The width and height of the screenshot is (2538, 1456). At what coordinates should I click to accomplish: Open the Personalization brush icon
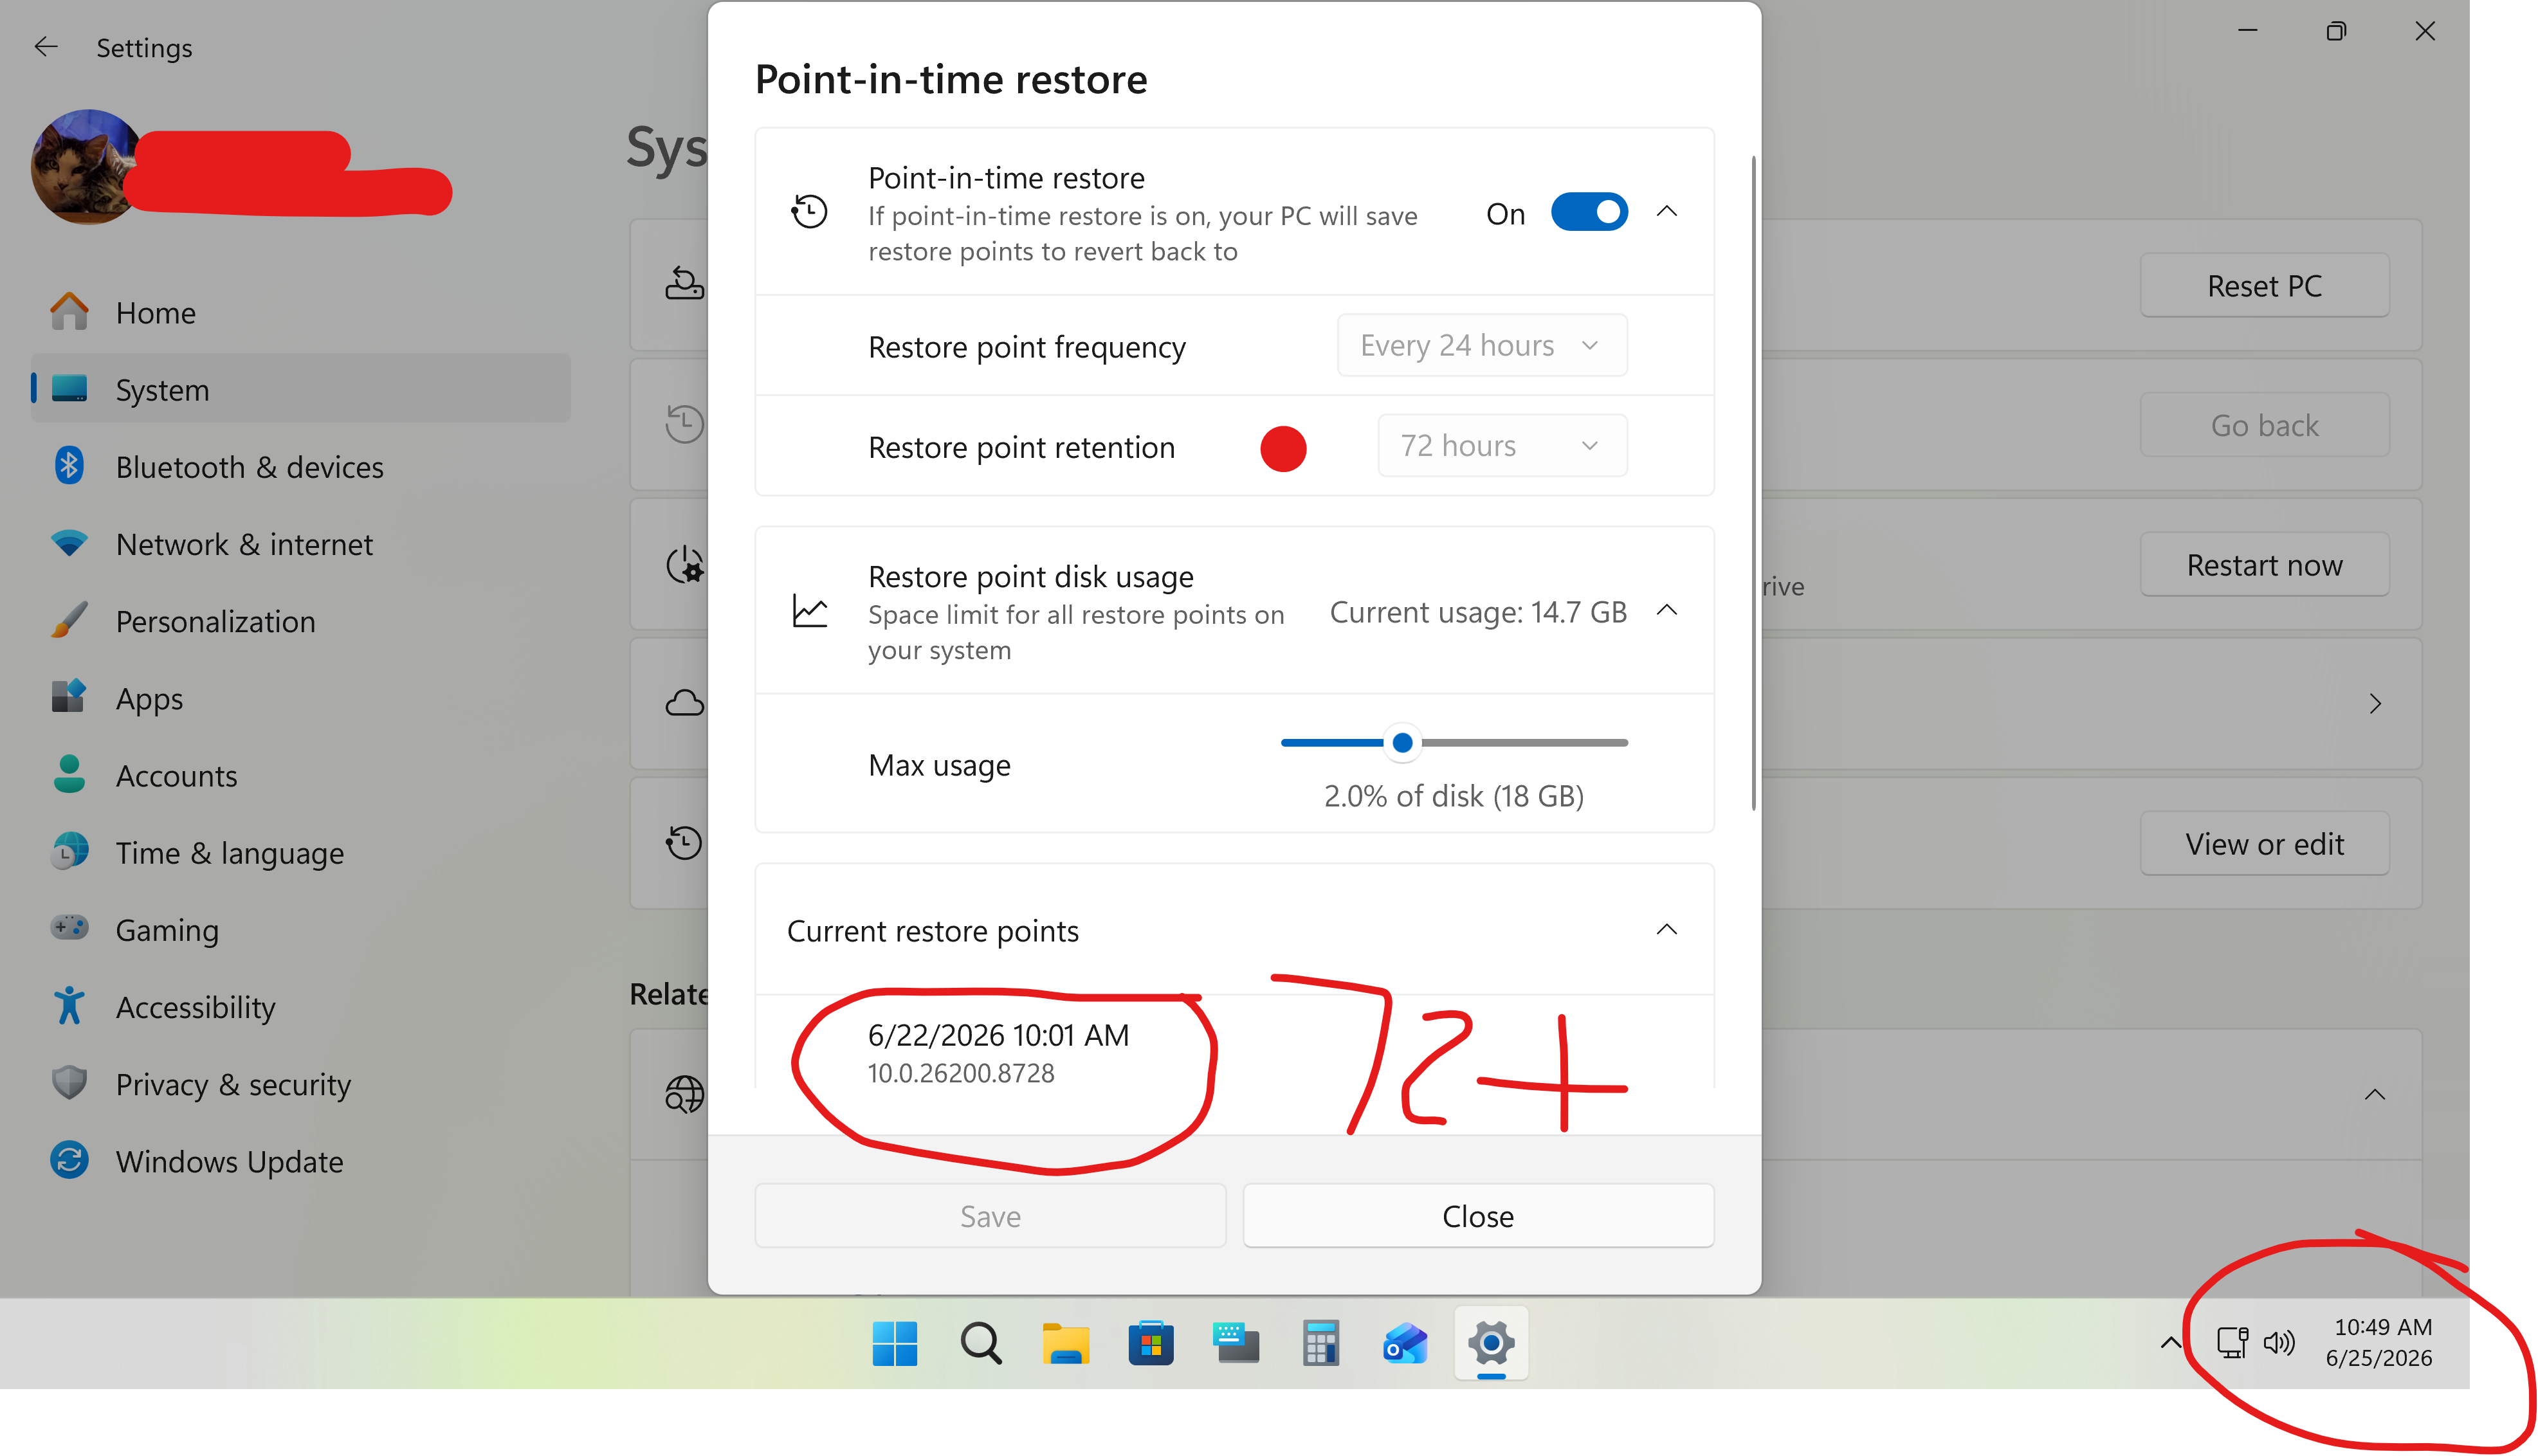69,620
